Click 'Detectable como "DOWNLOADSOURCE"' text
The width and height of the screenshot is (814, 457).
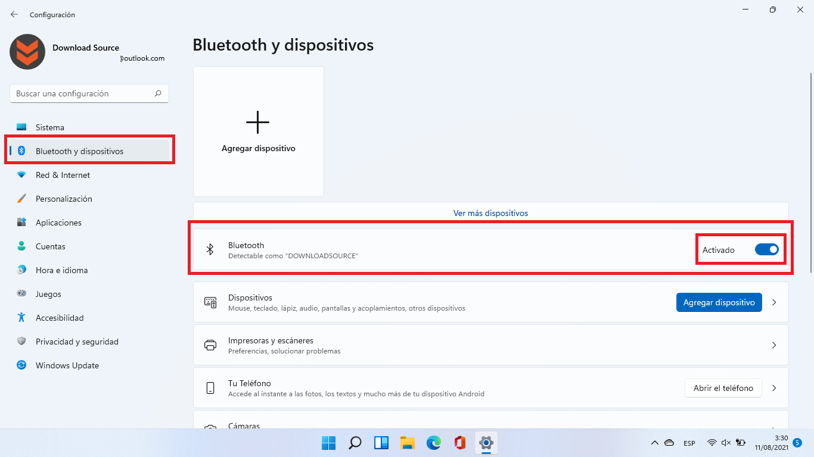click(293, 256)
